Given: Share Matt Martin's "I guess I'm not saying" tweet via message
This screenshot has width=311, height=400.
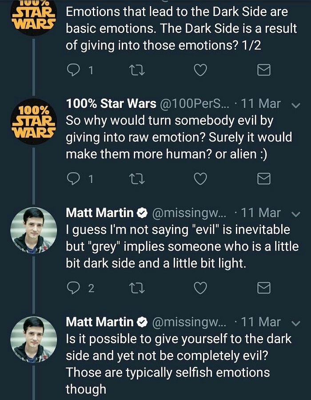Looking at the screenshot, I should pos(264,288).
